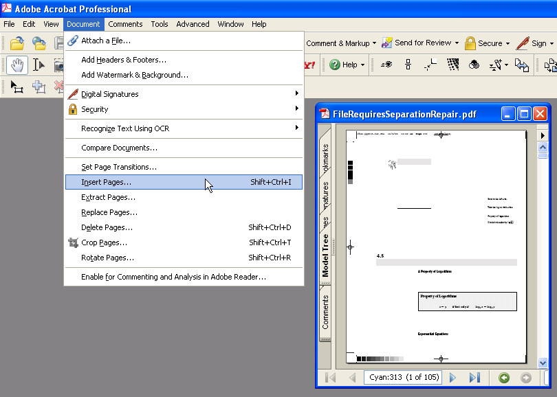Choose Compare Documents…
557x397 pixels.
point(184,148)
